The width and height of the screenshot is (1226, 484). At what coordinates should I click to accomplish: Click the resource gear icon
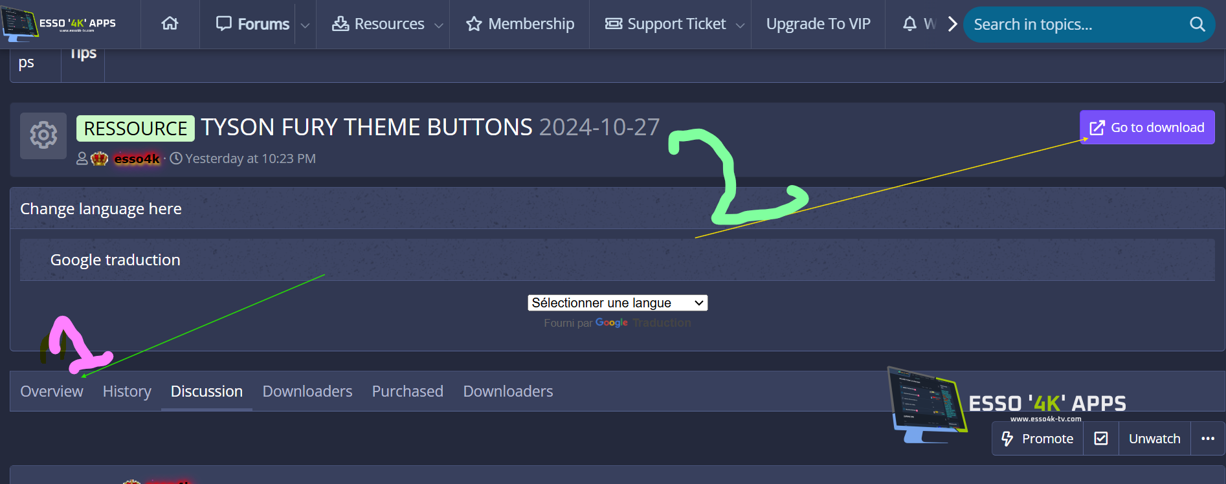click(43, 135)
